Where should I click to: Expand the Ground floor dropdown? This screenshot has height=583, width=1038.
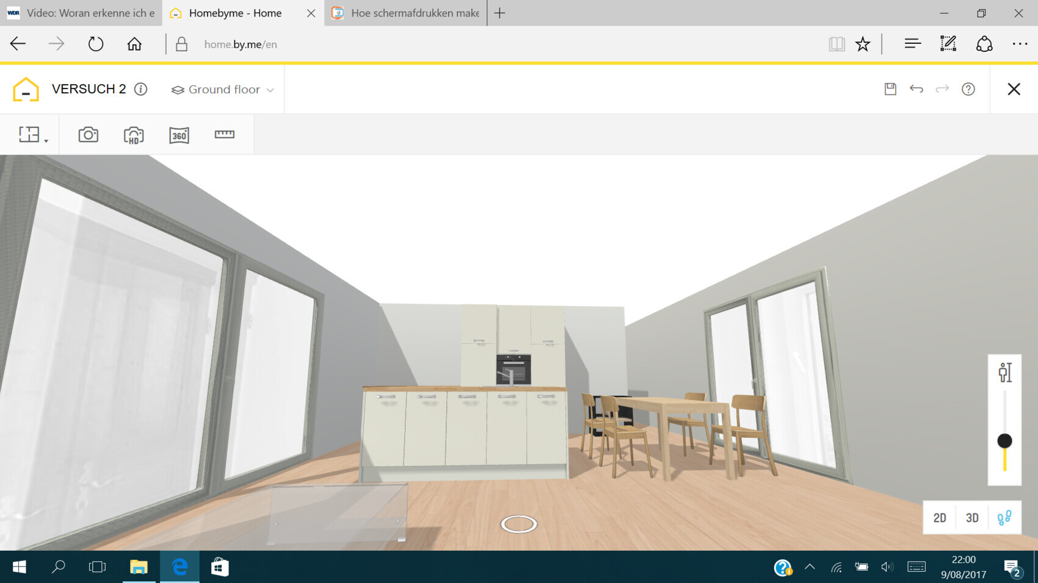tap(223, 90)
